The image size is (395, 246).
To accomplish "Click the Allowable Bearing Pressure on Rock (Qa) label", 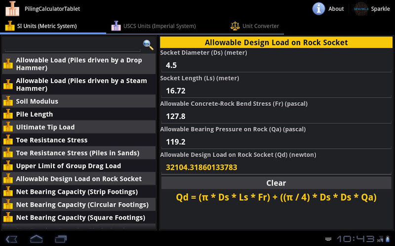I will [233, 129].
